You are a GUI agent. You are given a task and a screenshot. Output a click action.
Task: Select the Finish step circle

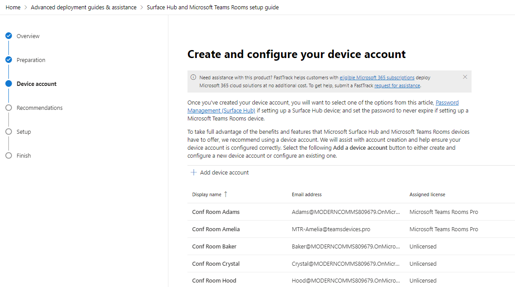(8, 155)
